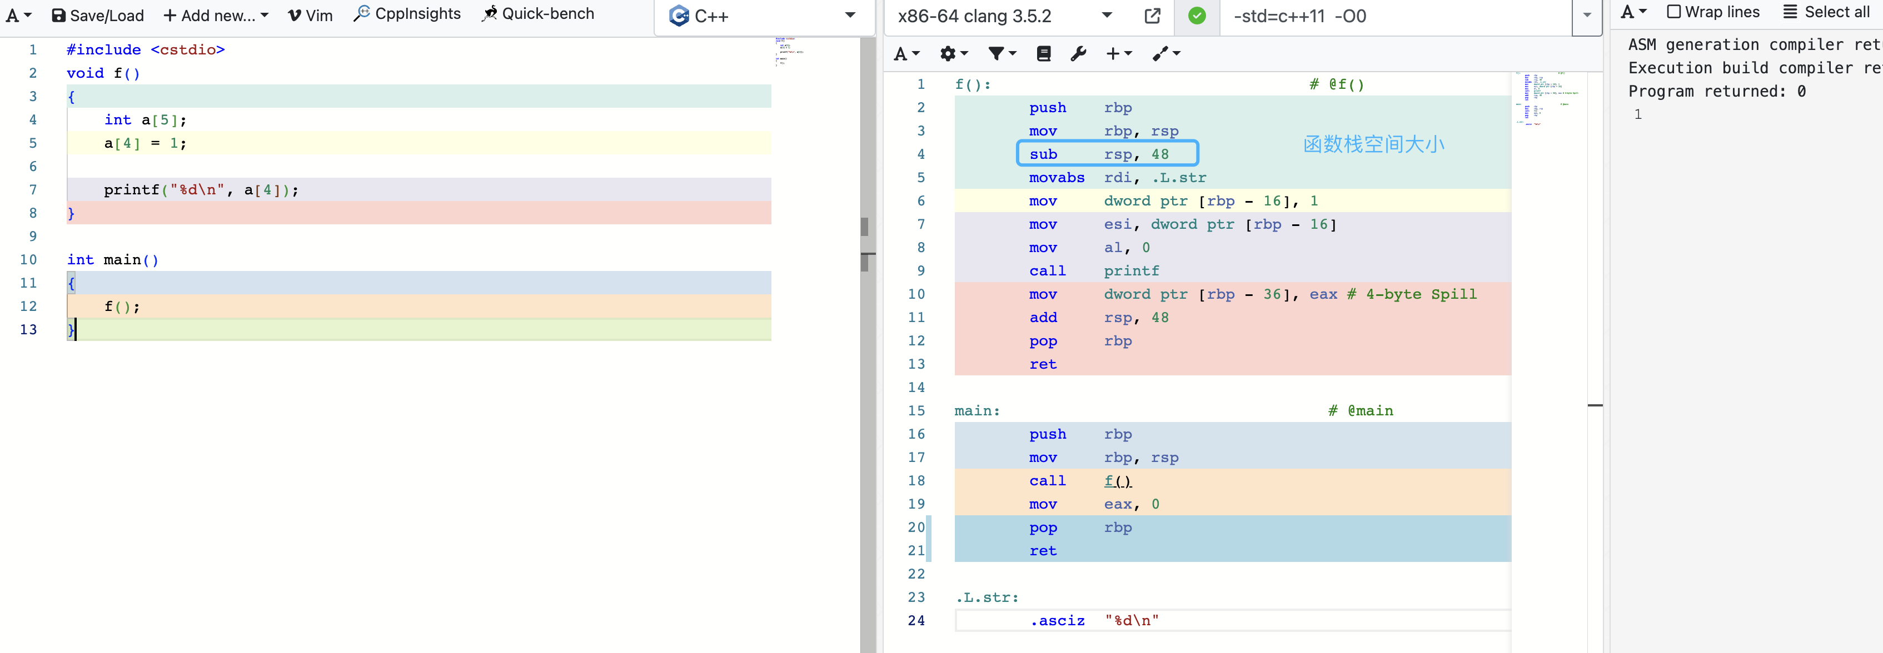Click the '.L.str:' label line

click(987, 597)
